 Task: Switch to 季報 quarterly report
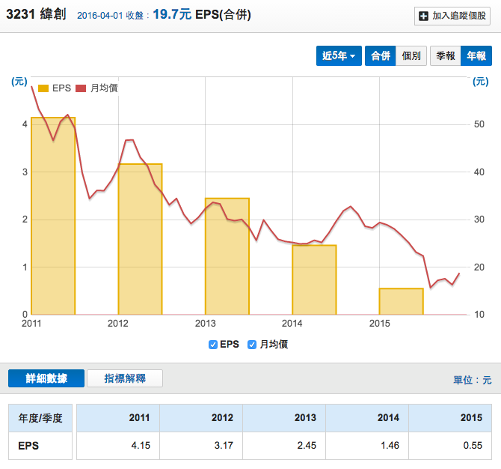446,56
